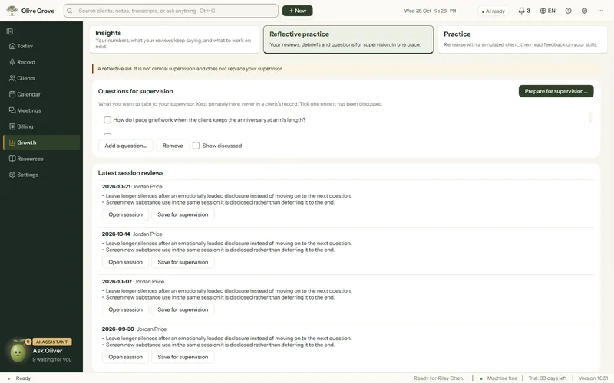Click 'Version 1.0.51' in status bar

(x=593, y=378)
